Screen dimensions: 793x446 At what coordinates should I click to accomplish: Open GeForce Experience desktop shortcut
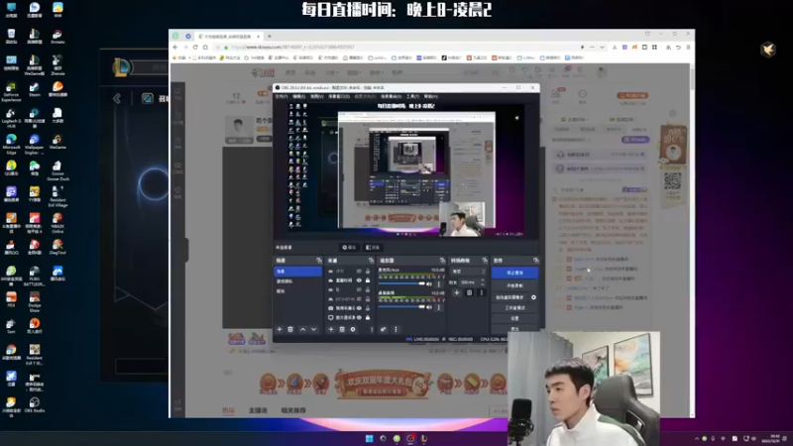coord(11,91)
